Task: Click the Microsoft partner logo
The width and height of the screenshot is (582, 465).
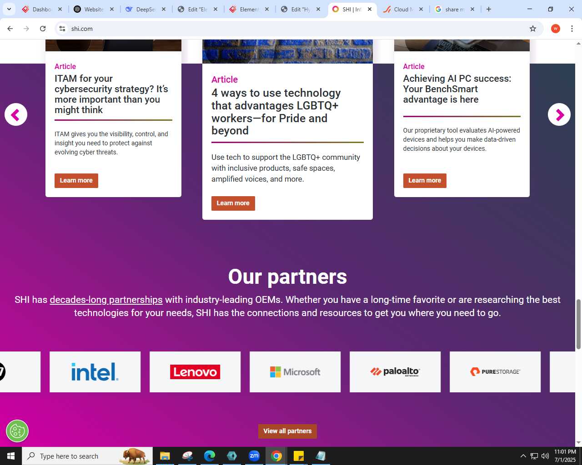Action: pyautogui.click(x=295, y=372)
